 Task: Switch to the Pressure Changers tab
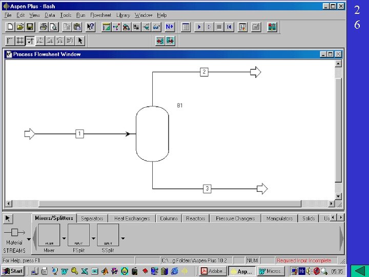pos(235,219)
